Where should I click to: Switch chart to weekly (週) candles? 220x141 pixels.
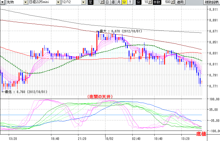pos(113,2)
